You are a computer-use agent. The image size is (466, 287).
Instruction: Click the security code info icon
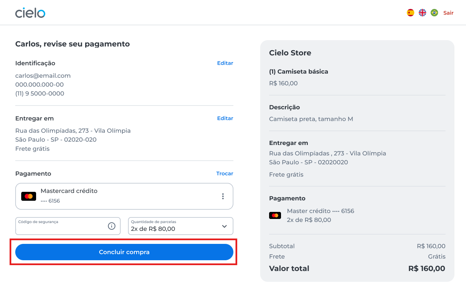(112, 226)
